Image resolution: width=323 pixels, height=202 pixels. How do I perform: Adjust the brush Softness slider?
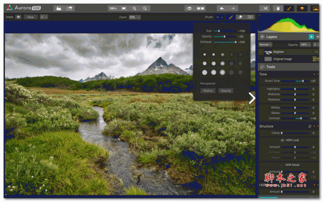click(224, 42)
